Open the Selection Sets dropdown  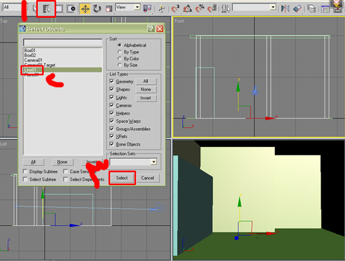tap(154, 162)
